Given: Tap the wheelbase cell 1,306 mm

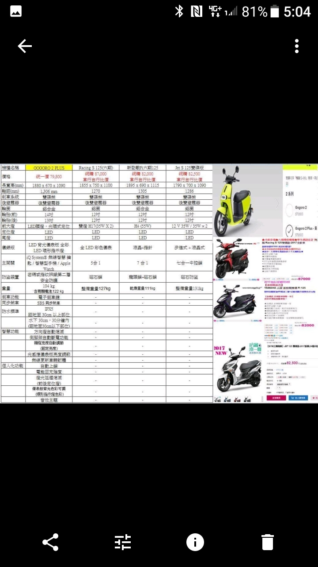Looking at the screenshot, I should [49, 191].
